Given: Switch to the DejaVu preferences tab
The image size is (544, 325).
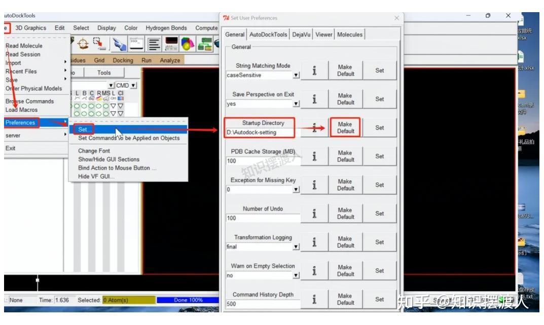Looking at the screenshot, I should (301, 34).
